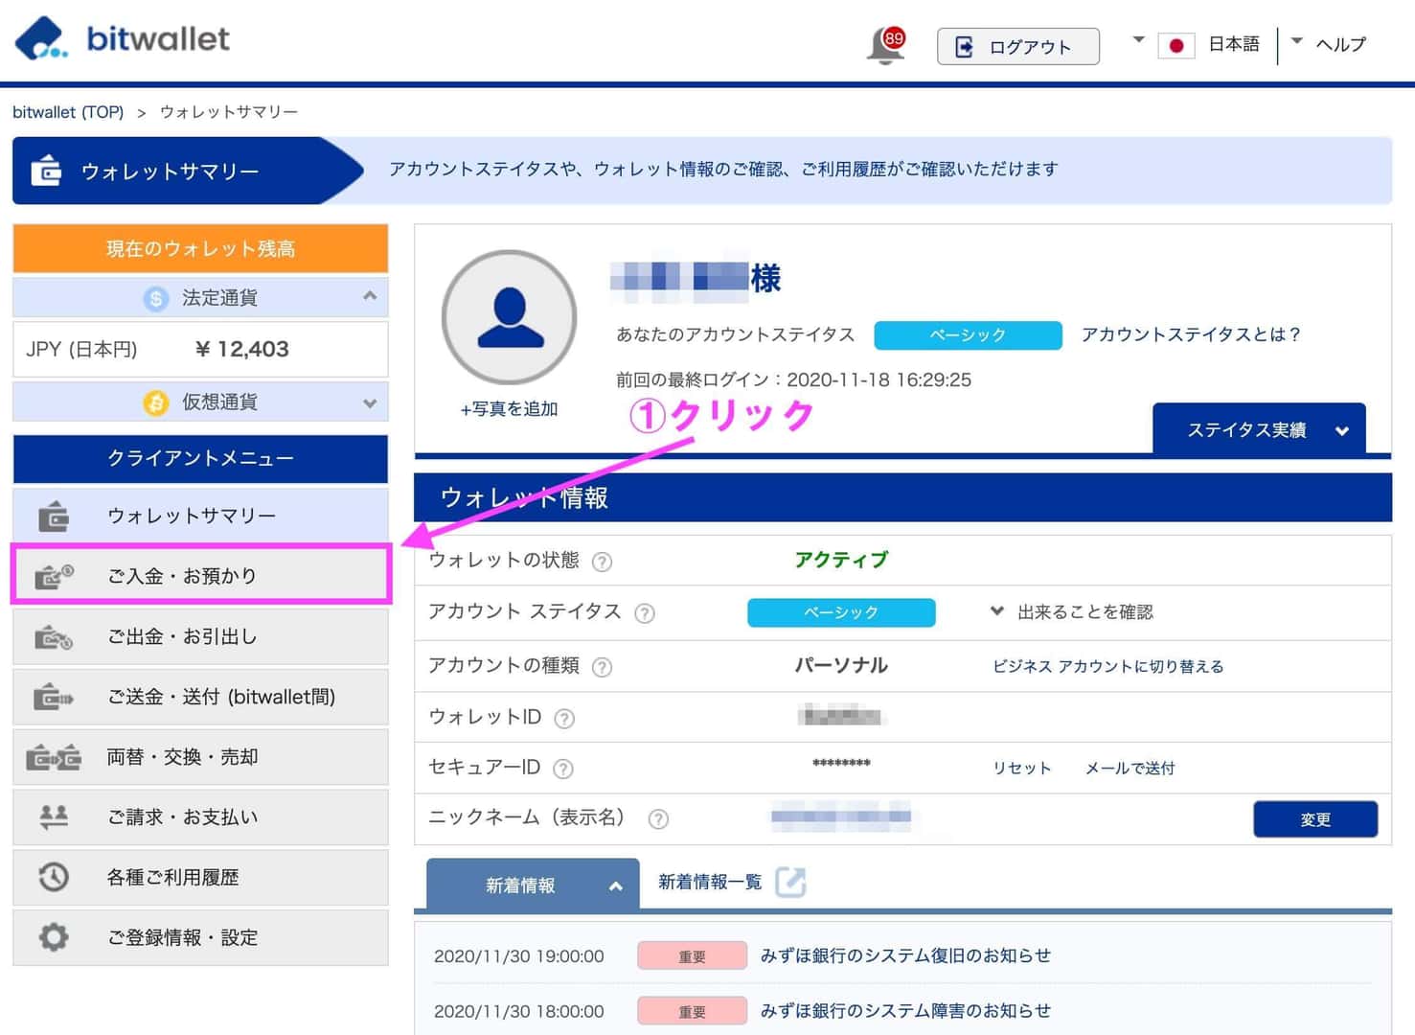Viewport: 1415px width, 1035px height.
Task: Click the 各種ご利用履歴 history clock icon
Action: pos(54,877)
